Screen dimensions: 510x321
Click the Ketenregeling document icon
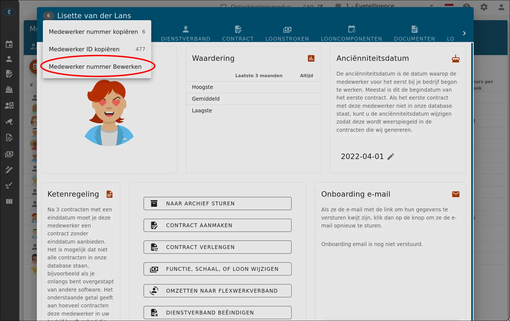pyautogui.click(x=109, y=194)
